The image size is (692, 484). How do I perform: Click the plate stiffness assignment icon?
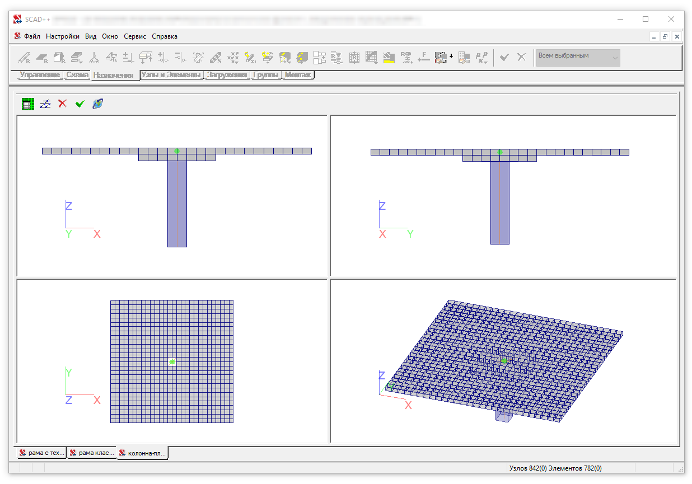point(42,57)
